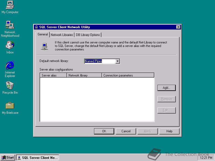The height and width of the screenshot is (161, 215).
Task: Expand the Default network library dropdown arrow
Action: tap(117, 61)
